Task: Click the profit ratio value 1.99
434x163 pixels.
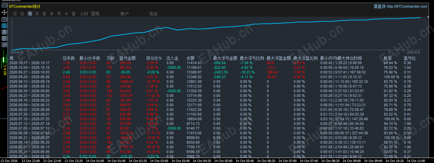Action: (407, 123)
